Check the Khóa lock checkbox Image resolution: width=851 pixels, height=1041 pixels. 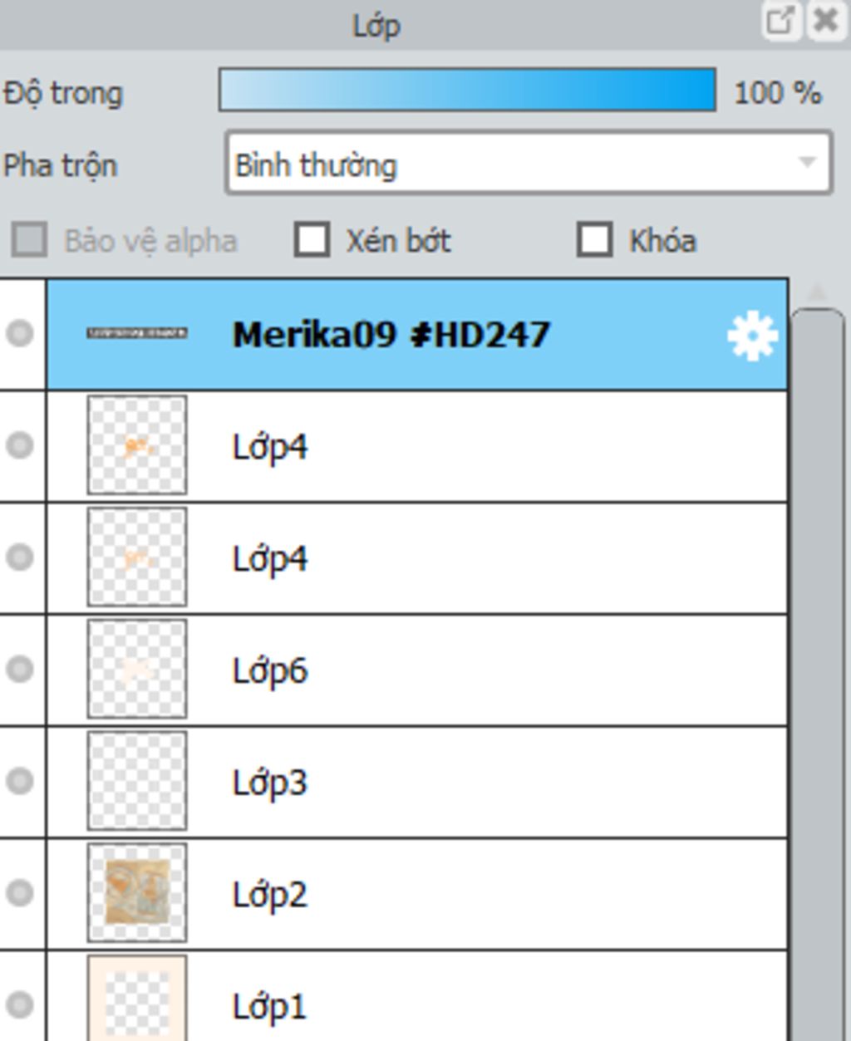coord(595,240)
